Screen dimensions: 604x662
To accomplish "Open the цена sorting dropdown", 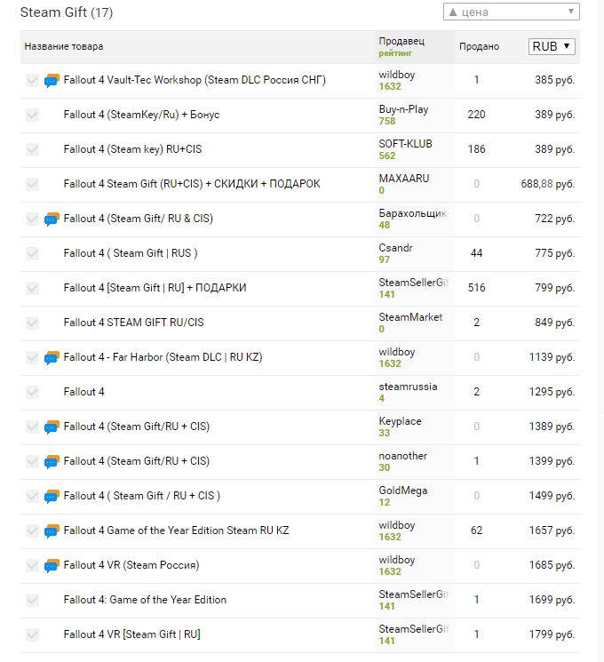I will [511, 12].
